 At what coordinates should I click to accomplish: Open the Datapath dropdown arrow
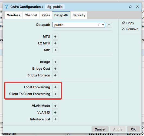103,25
